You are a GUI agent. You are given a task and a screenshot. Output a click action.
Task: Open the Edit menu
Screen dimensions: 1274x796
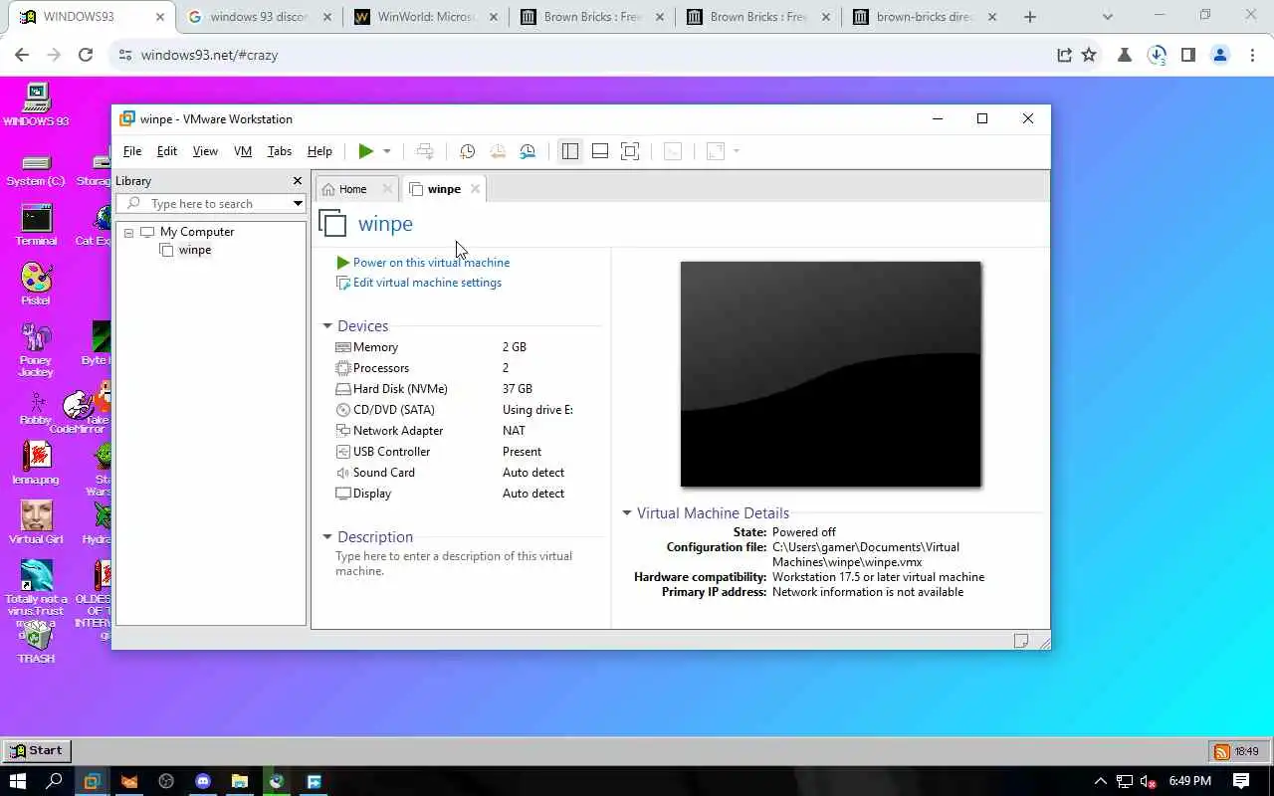(167, 151)
